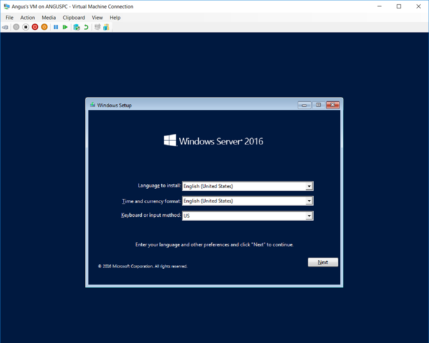429x343 pixels.
Task: Click the greyed Start VM power icon
Action: [16, 27]
